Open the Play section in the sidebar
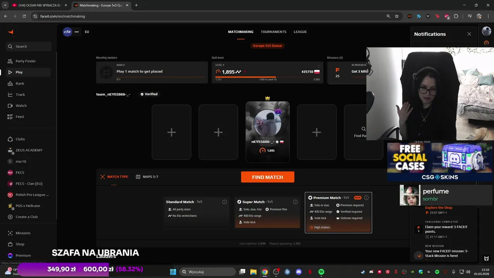494x278 pixels. pyautogui.click(x=28, y=72)
